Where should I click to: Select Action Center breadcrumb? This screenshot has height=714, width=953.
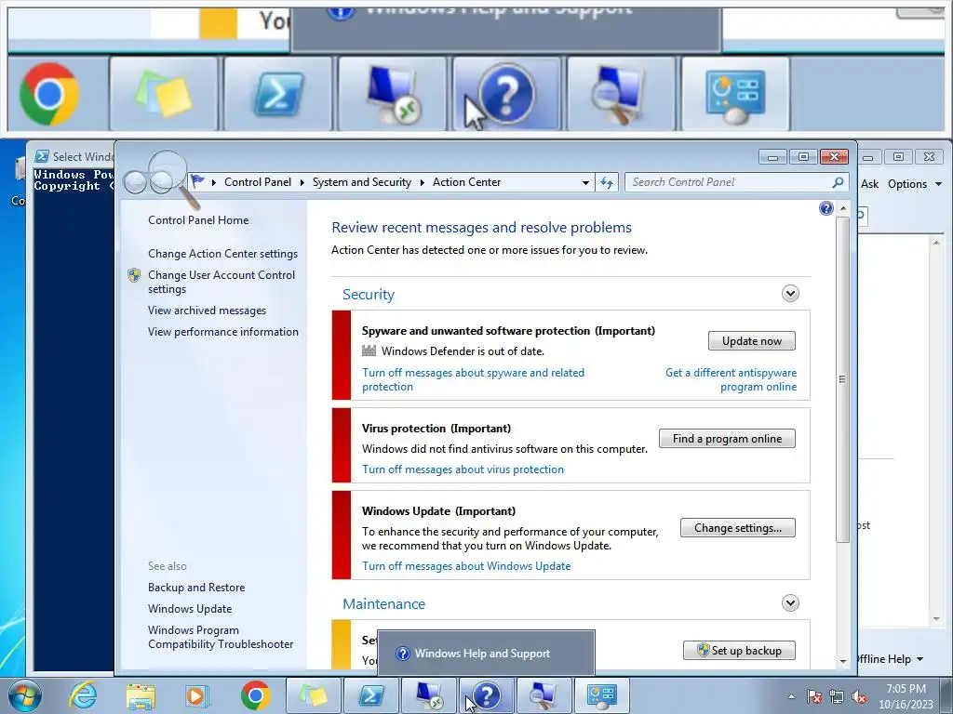[467, 182]
